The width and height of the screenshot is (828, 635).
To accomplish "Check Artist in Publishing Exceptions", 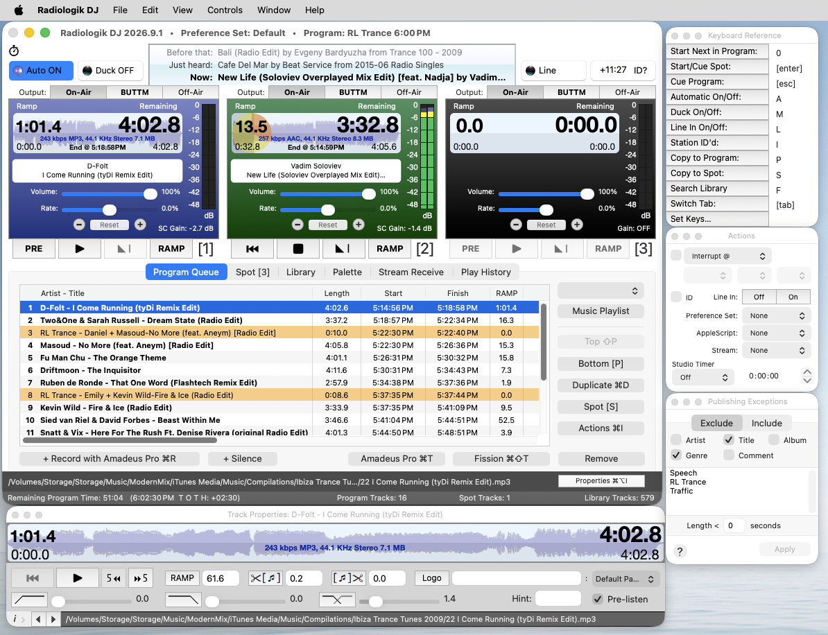I will click(676, 440).
